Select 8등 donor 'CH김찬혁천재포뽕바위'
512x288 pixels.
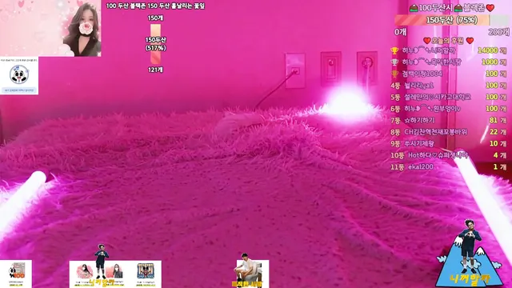[x=435, y=132]
